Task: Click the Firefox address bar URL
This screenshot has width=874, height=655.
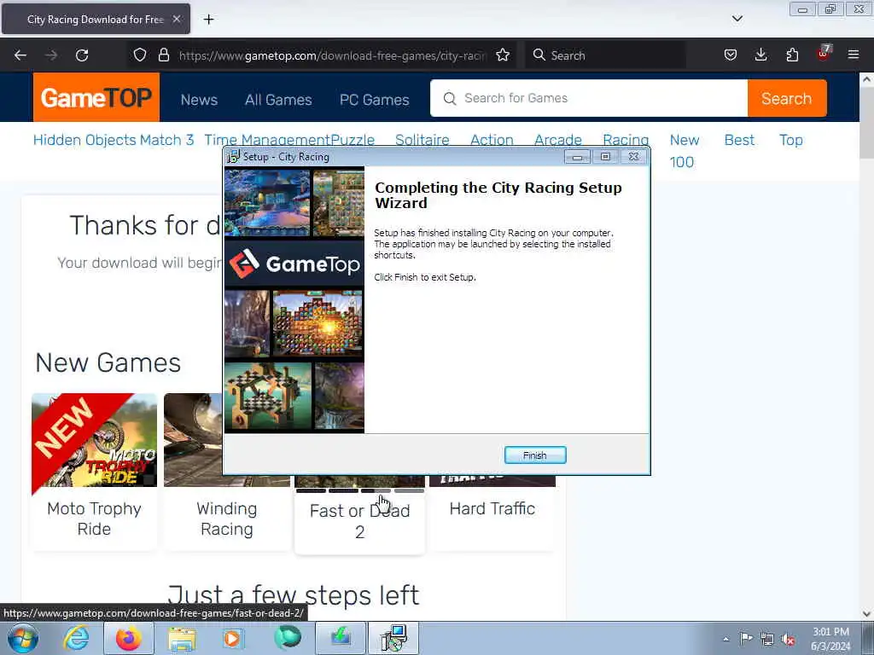Action: [333, 55]
